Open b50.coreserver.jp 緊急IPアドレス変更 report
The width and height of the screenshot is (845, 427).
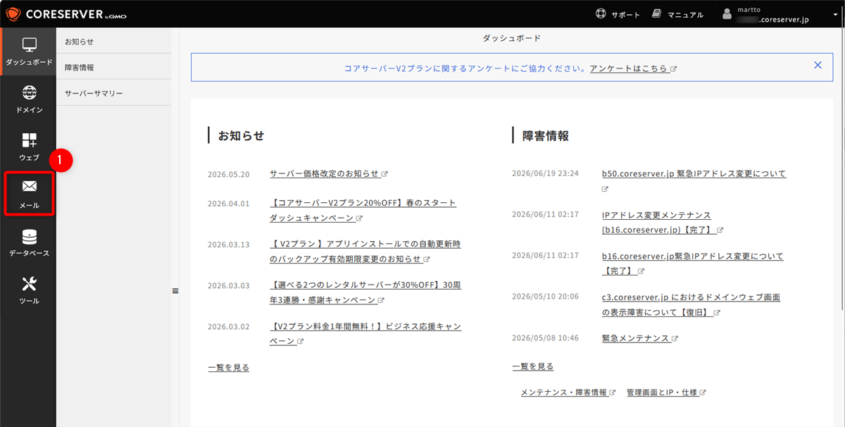coord(694,173)
